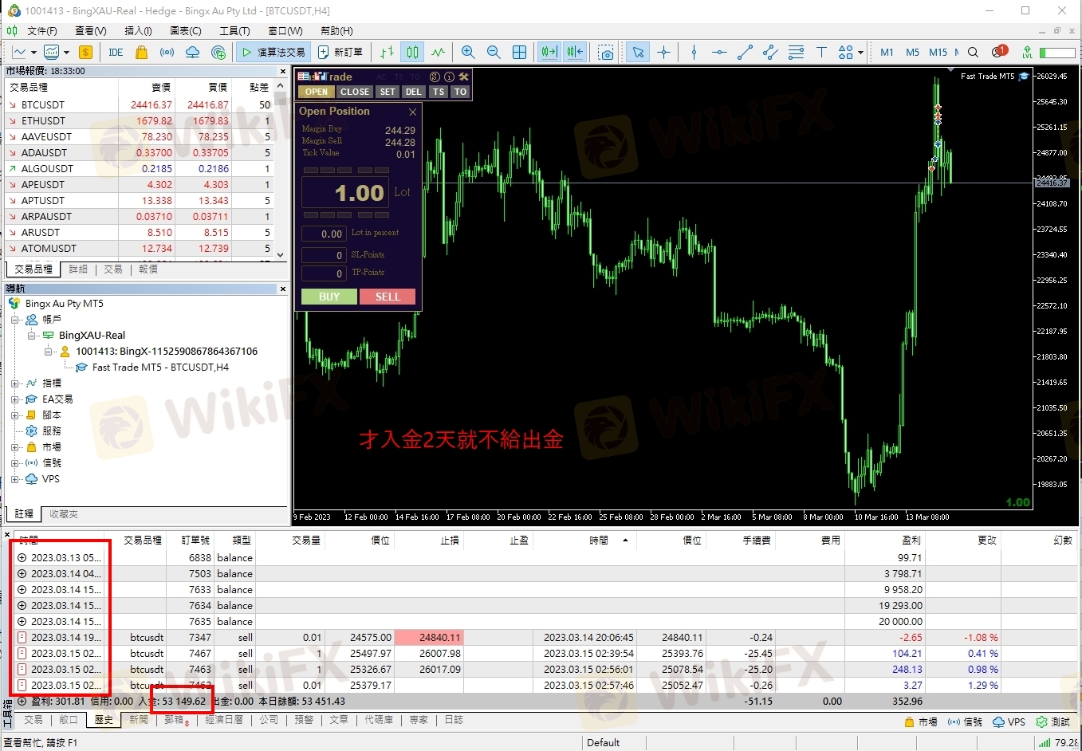Switch chart to line chart type
This screenshot has height=751, width=1082.
[x=438, y=53]
